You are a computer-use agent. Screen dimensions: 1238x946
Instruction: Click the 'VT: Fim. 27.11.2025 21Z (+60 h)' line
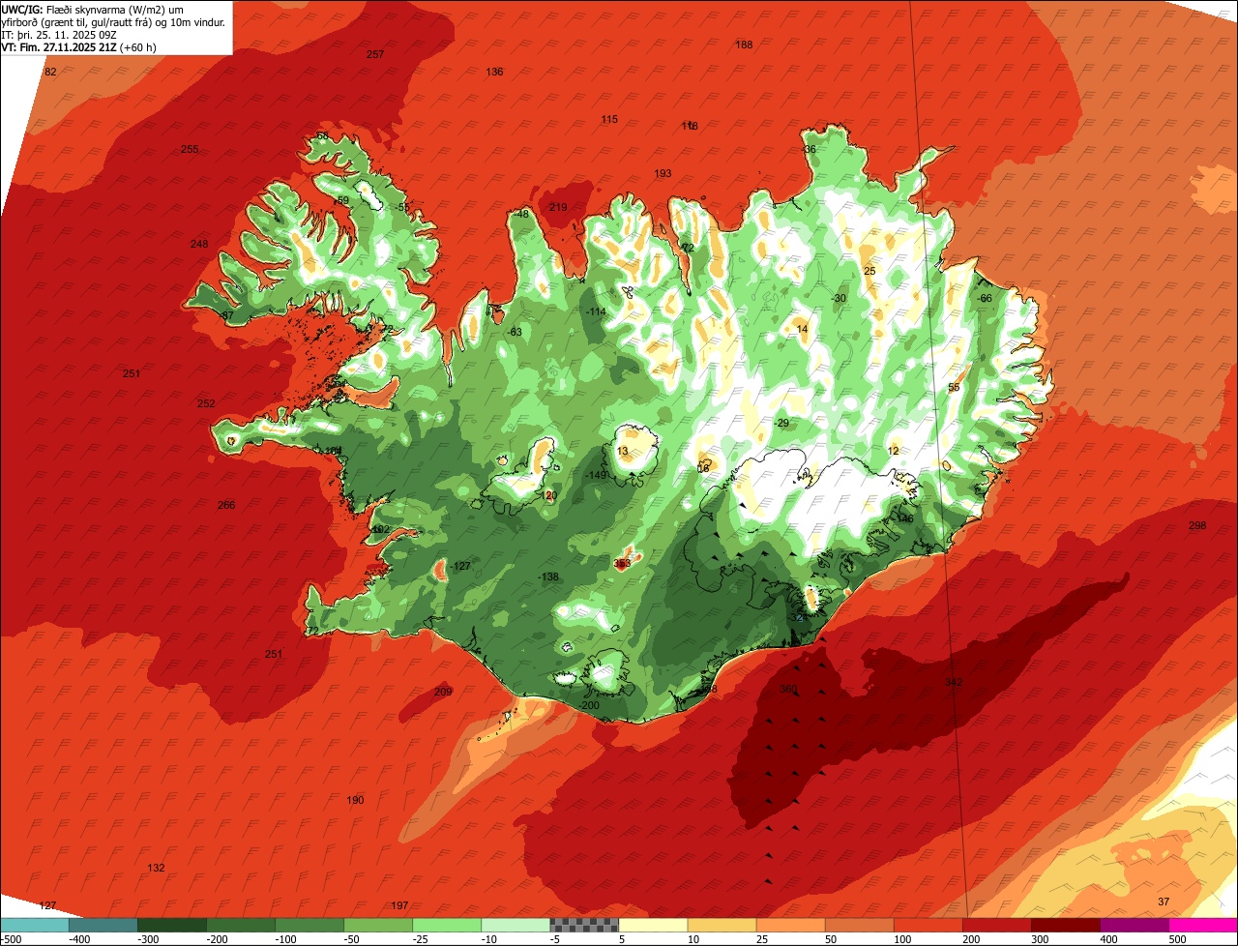tap(79, 46)
